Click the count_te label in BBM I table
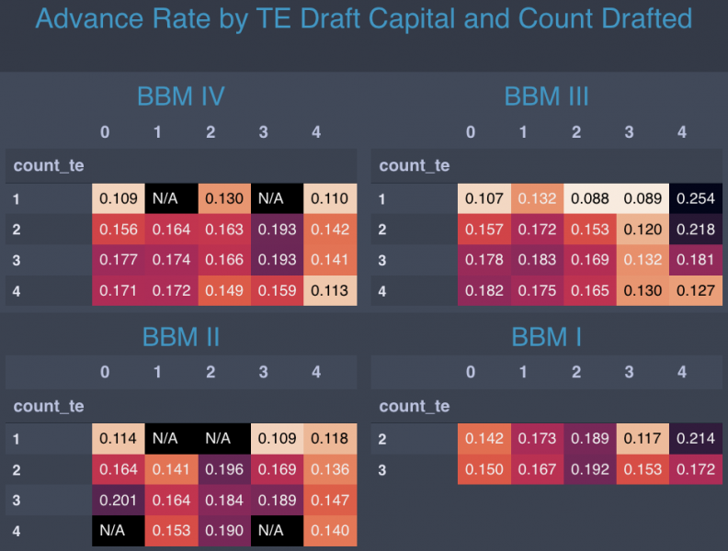Screen dimensions: 728x551 pyautogui.click(x=415, y=406)
